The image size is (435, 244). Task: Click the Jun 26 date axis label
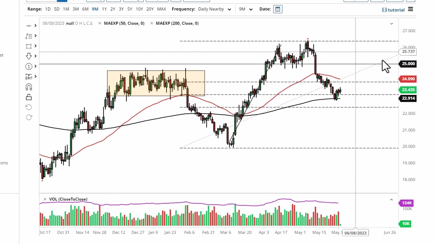389,232
